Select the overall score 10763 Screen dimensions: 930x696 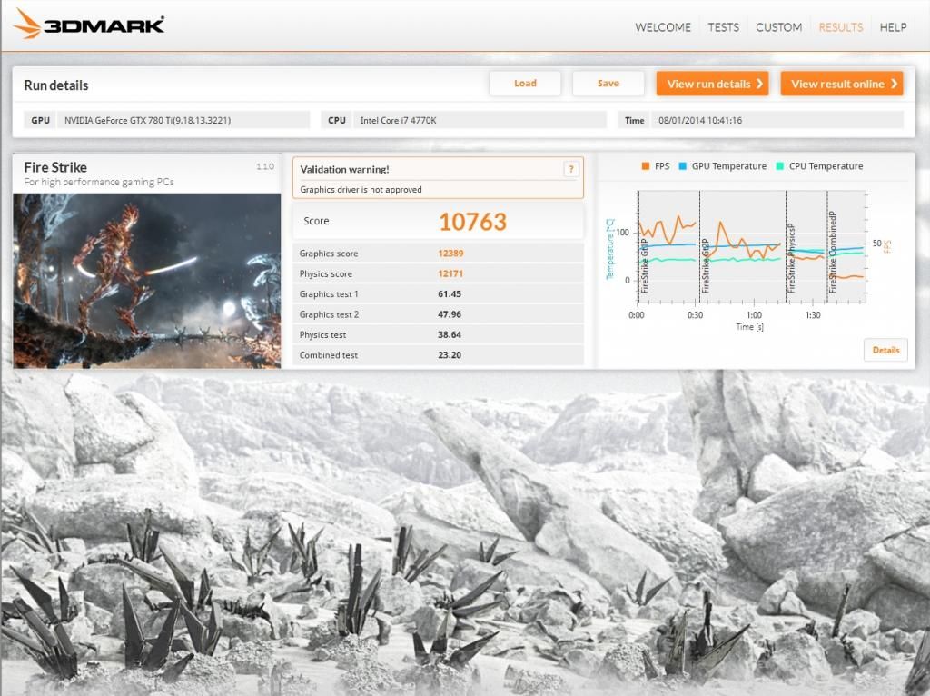coord(472,222)
